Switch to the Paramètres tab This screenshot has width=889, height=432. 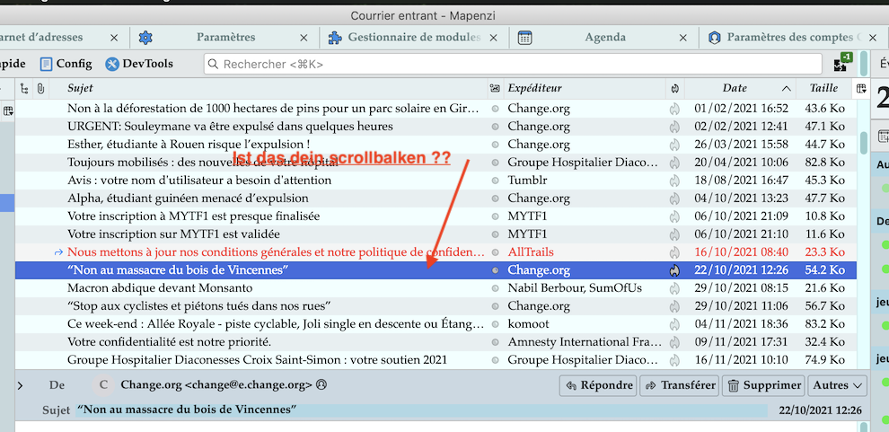[225, 38]
